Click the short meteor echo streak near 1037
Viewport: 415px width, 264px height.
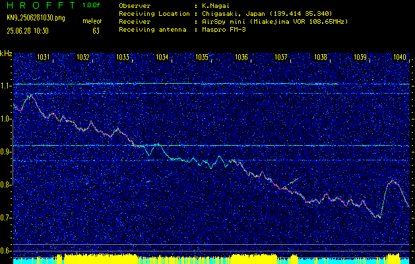291,181
